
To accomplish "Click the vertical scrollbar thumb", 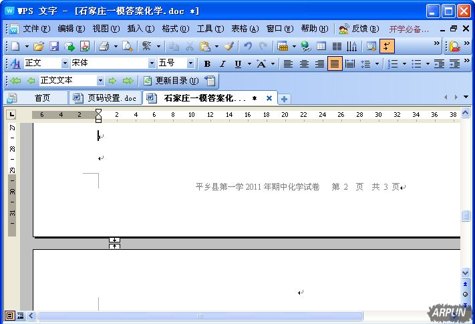I will pos(466,216).
